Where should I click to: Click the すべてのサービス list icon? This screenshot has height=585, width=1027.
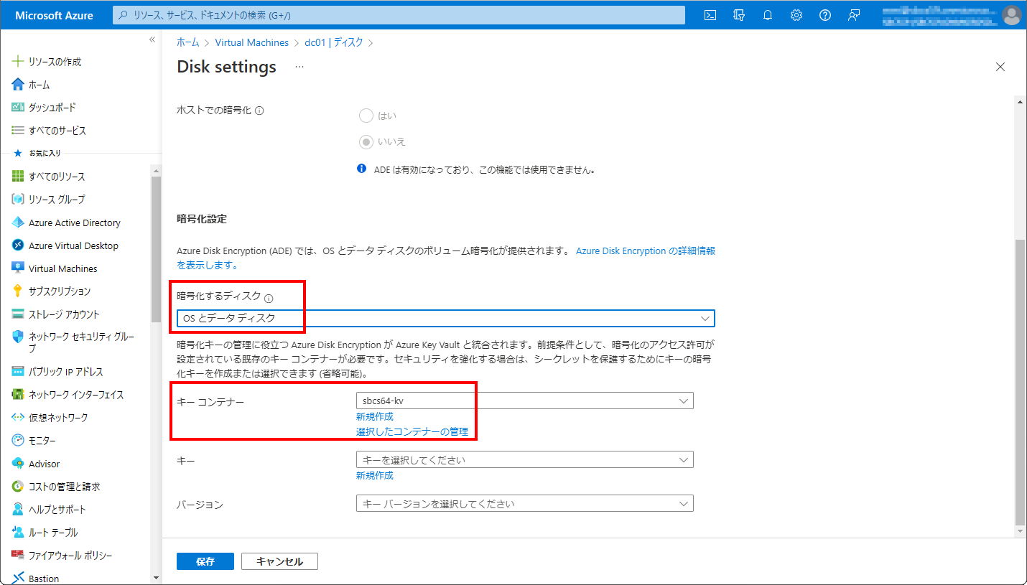[18, 131]
